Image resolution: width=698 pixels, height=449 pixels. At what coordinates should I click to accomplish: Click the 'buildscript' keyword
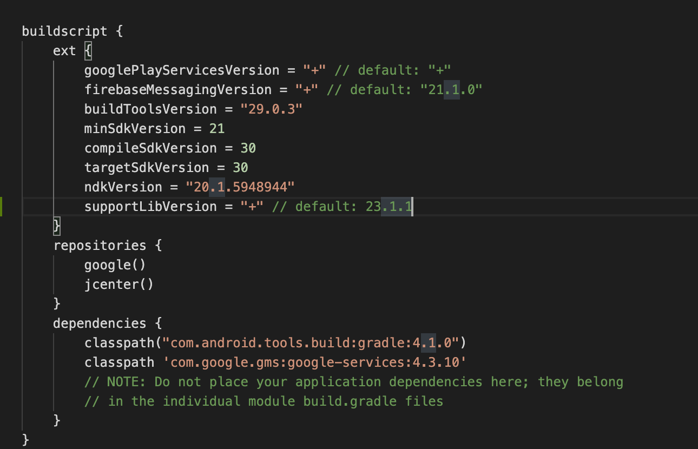click(64, 31)
